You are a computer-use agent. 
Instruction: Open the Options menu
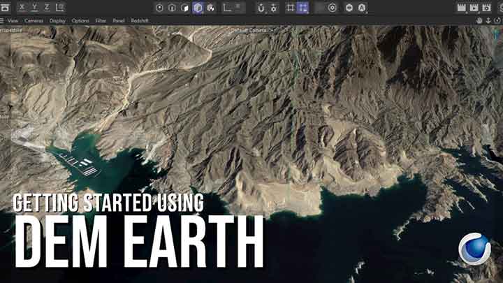click(80, 20)
